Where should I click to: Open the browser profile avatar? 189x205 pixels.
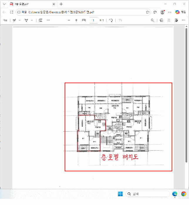coord(163,12)
